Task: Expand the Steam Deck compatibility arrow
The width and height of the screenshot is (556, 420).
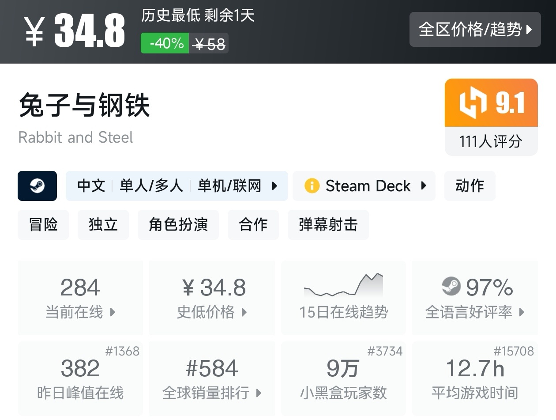Action: [x=424, y=186]
